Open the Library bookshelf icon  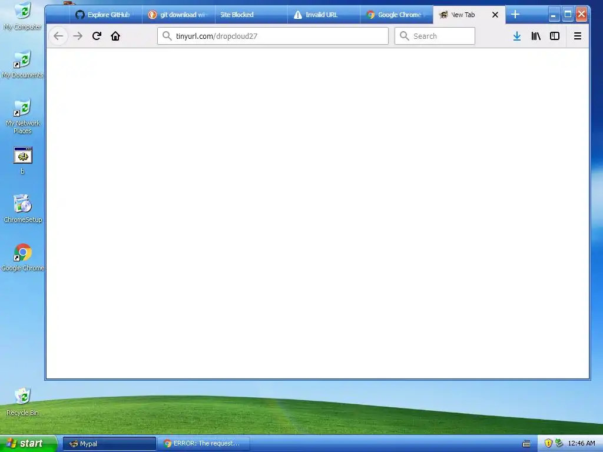(536, 36)
